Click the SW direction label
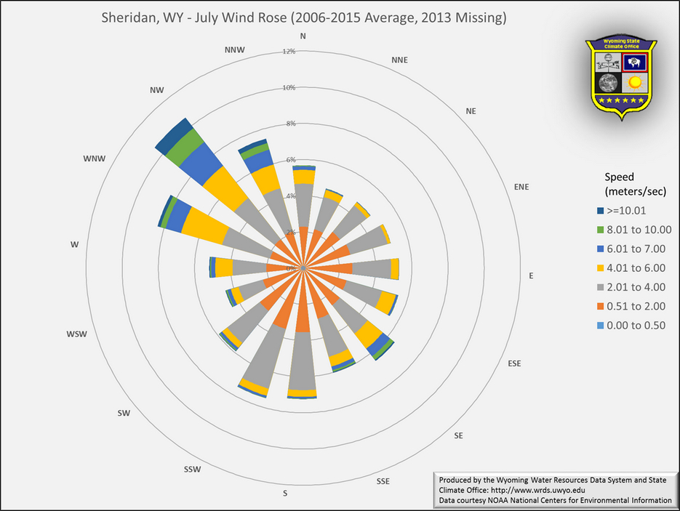 [124, 413]
